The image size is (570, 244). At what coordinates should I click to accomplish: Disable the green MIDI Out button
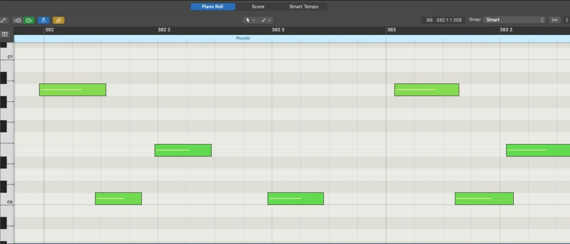pyautogui.click(x=29, y=21)
